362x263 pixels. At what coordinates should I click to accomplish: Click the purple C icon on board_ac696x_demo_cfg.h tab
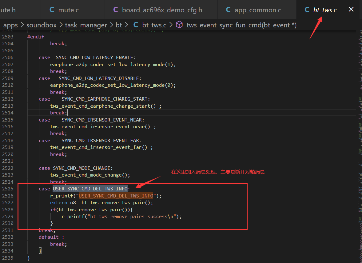pyautogui.click(x=116, y=10)
